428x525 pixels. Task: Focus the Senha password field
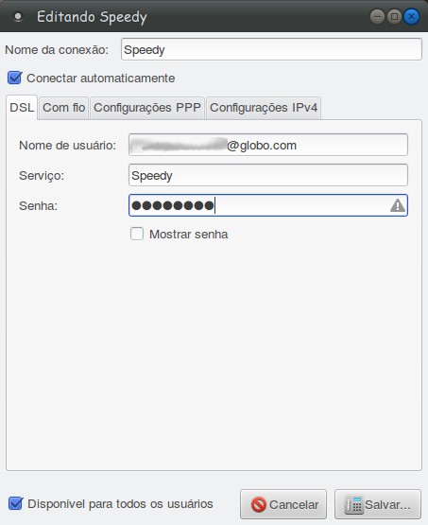pos(268,205)
